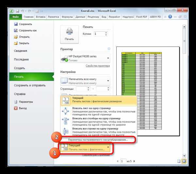The width and height of the screenshot is (196, 174).
Task: Increase the to-page spinner up arrow
Action: click(108, 88)
